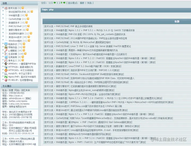Open the PHP/JS/Shell [27] RSS feed icon
Viewport: 191px width, 146px height.
[28, 26]
